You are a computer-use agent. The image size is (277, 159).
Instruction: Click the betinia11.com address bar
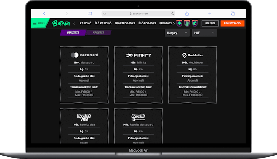pos(138,14)
